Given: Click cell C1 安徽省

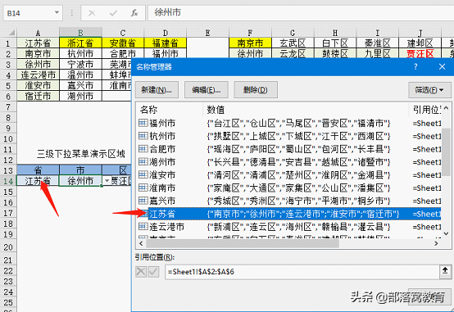Looking at the screenshot, I should coord(123,43).
